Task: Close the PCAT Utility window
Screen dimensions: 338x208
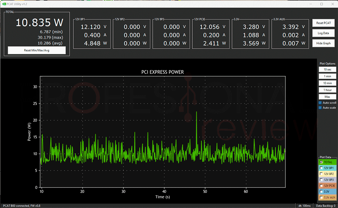Action: [x=333, y=4]
